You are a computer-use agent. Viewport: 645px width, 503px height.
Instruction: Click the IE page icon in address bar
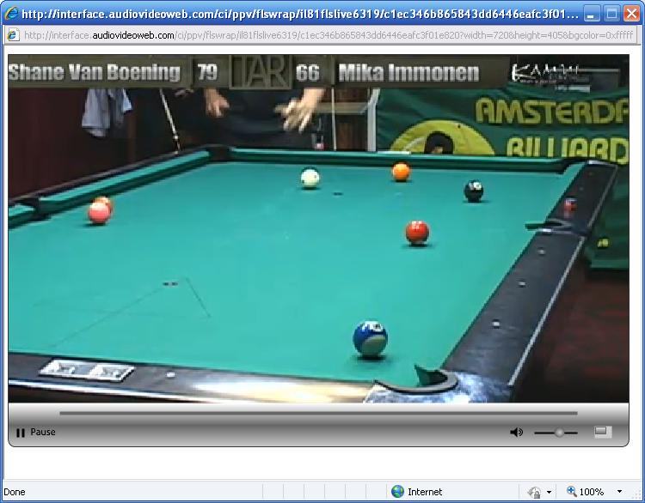[13, 35]
